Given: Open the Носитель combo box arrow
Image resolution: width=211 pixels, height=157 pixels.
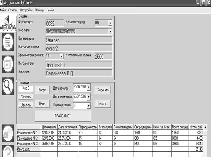Looking at the screenshot, I should tap(110, 31).
